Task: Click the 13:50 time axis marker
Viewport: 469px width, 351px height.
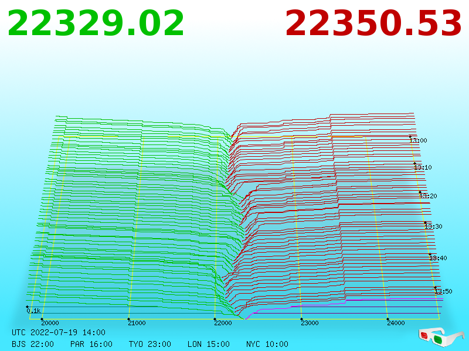Action: (x=443, y=291)
